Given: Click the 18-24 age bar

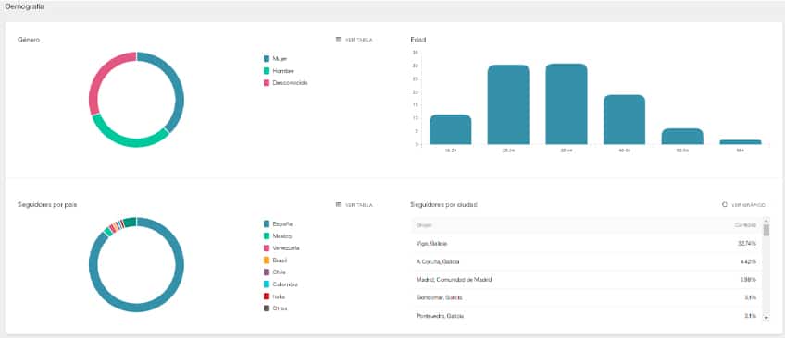Looking at the screenshot, I should tap(450, 130).
